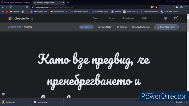Click the Brave Shields lion icon
This screenshot has height=106, width=189.
[152, 7]
